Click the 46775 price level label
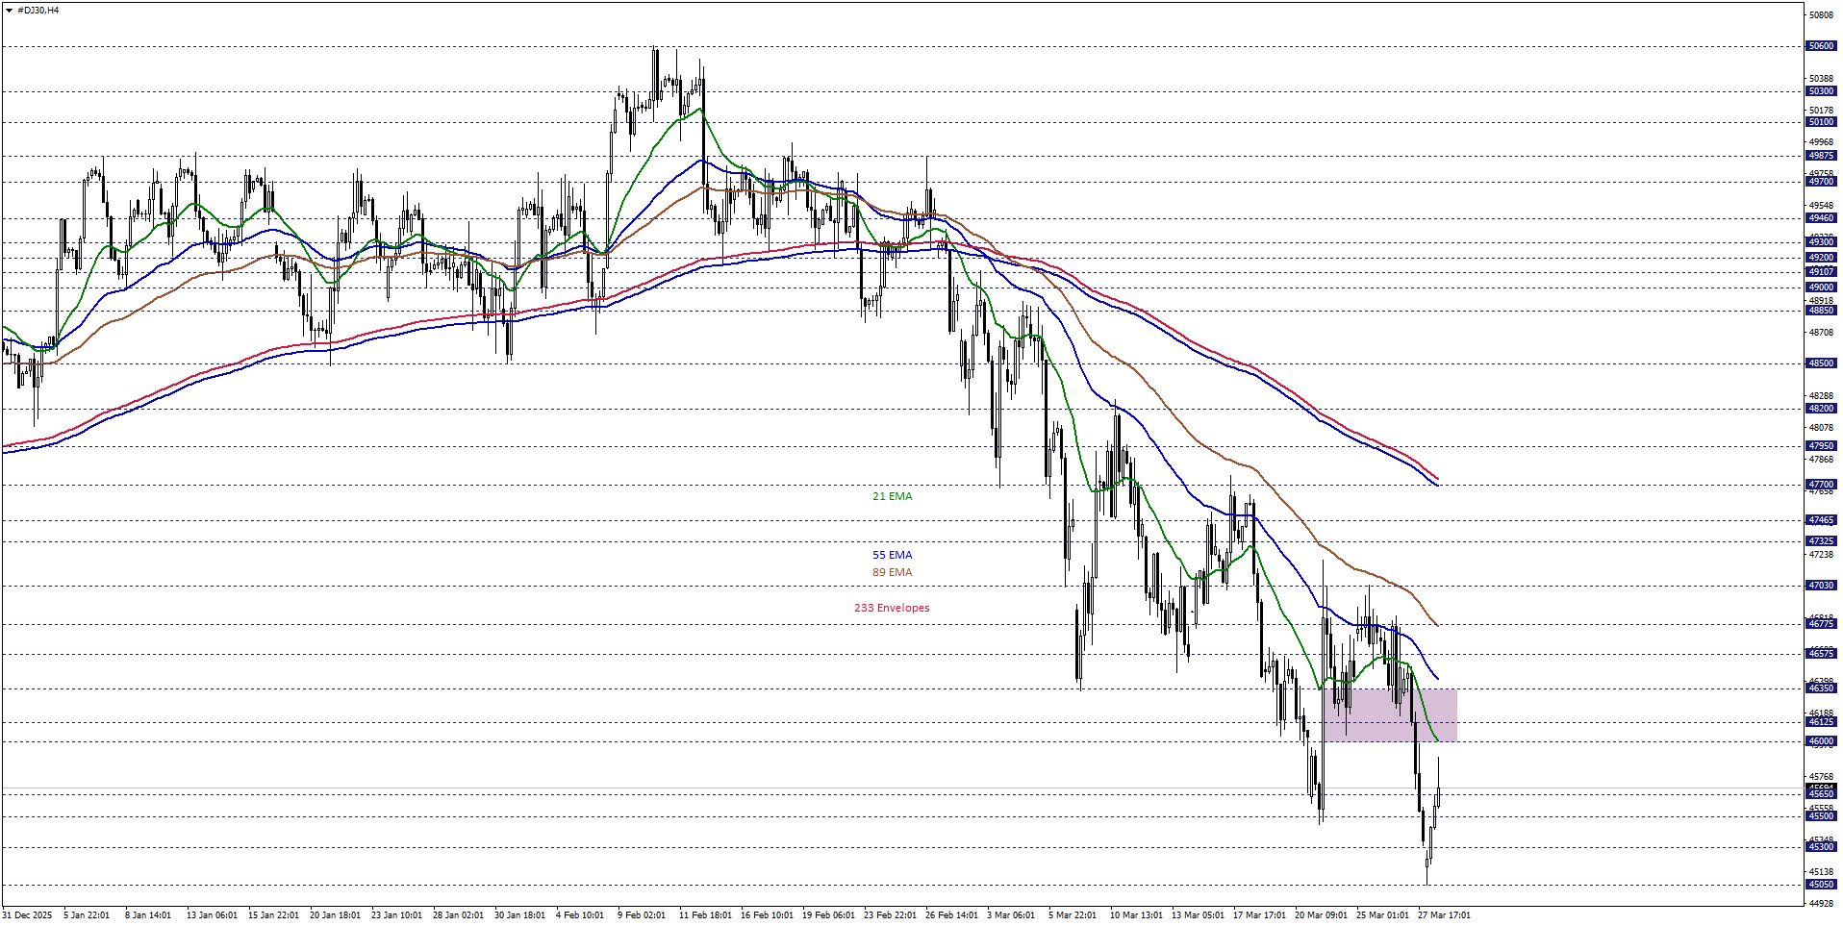 (x=1821, y=624)
